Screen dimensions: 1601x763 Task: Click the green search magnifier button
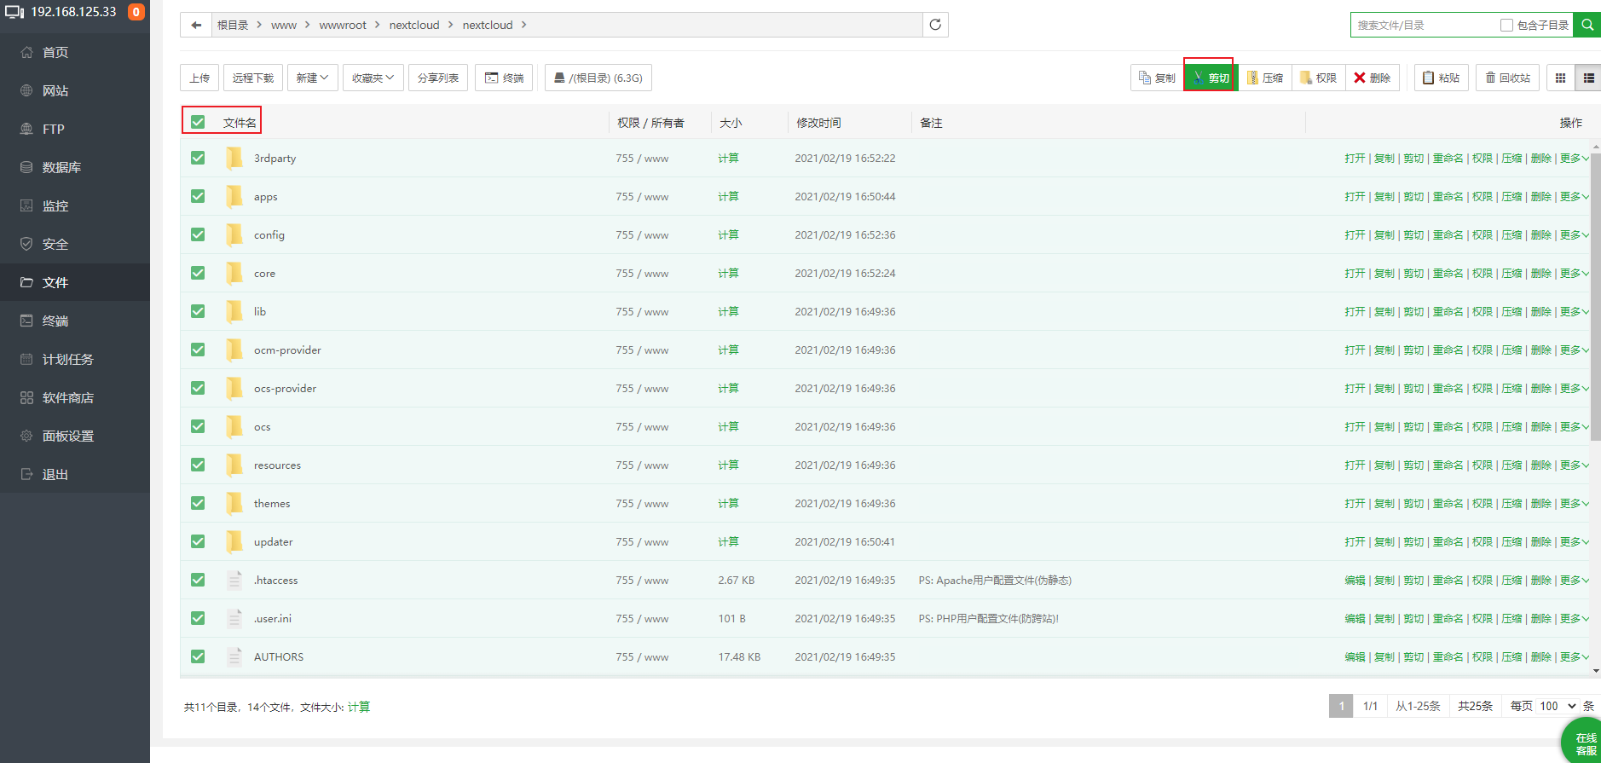point(1587,25)
